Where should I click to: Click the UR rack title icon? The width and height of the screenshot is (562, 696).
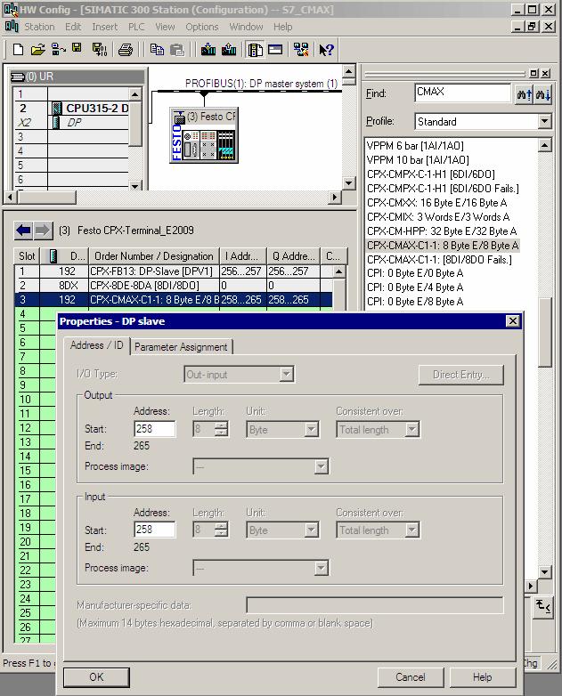tap(17, 77)
